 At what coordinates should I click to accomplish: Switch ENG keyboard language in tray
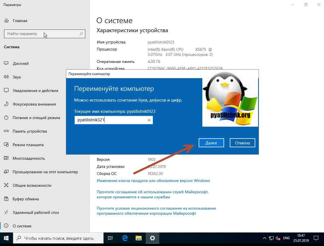[x=286, y=238]
